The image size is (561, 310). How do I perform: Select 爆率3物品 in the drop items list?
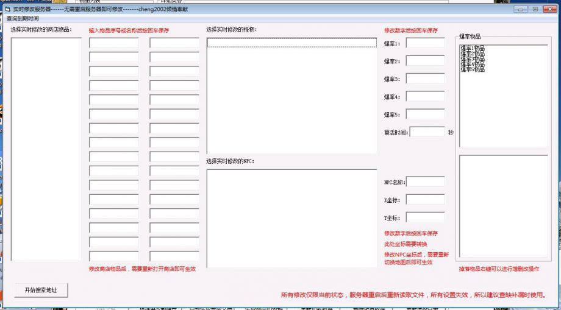coord(473,59)
